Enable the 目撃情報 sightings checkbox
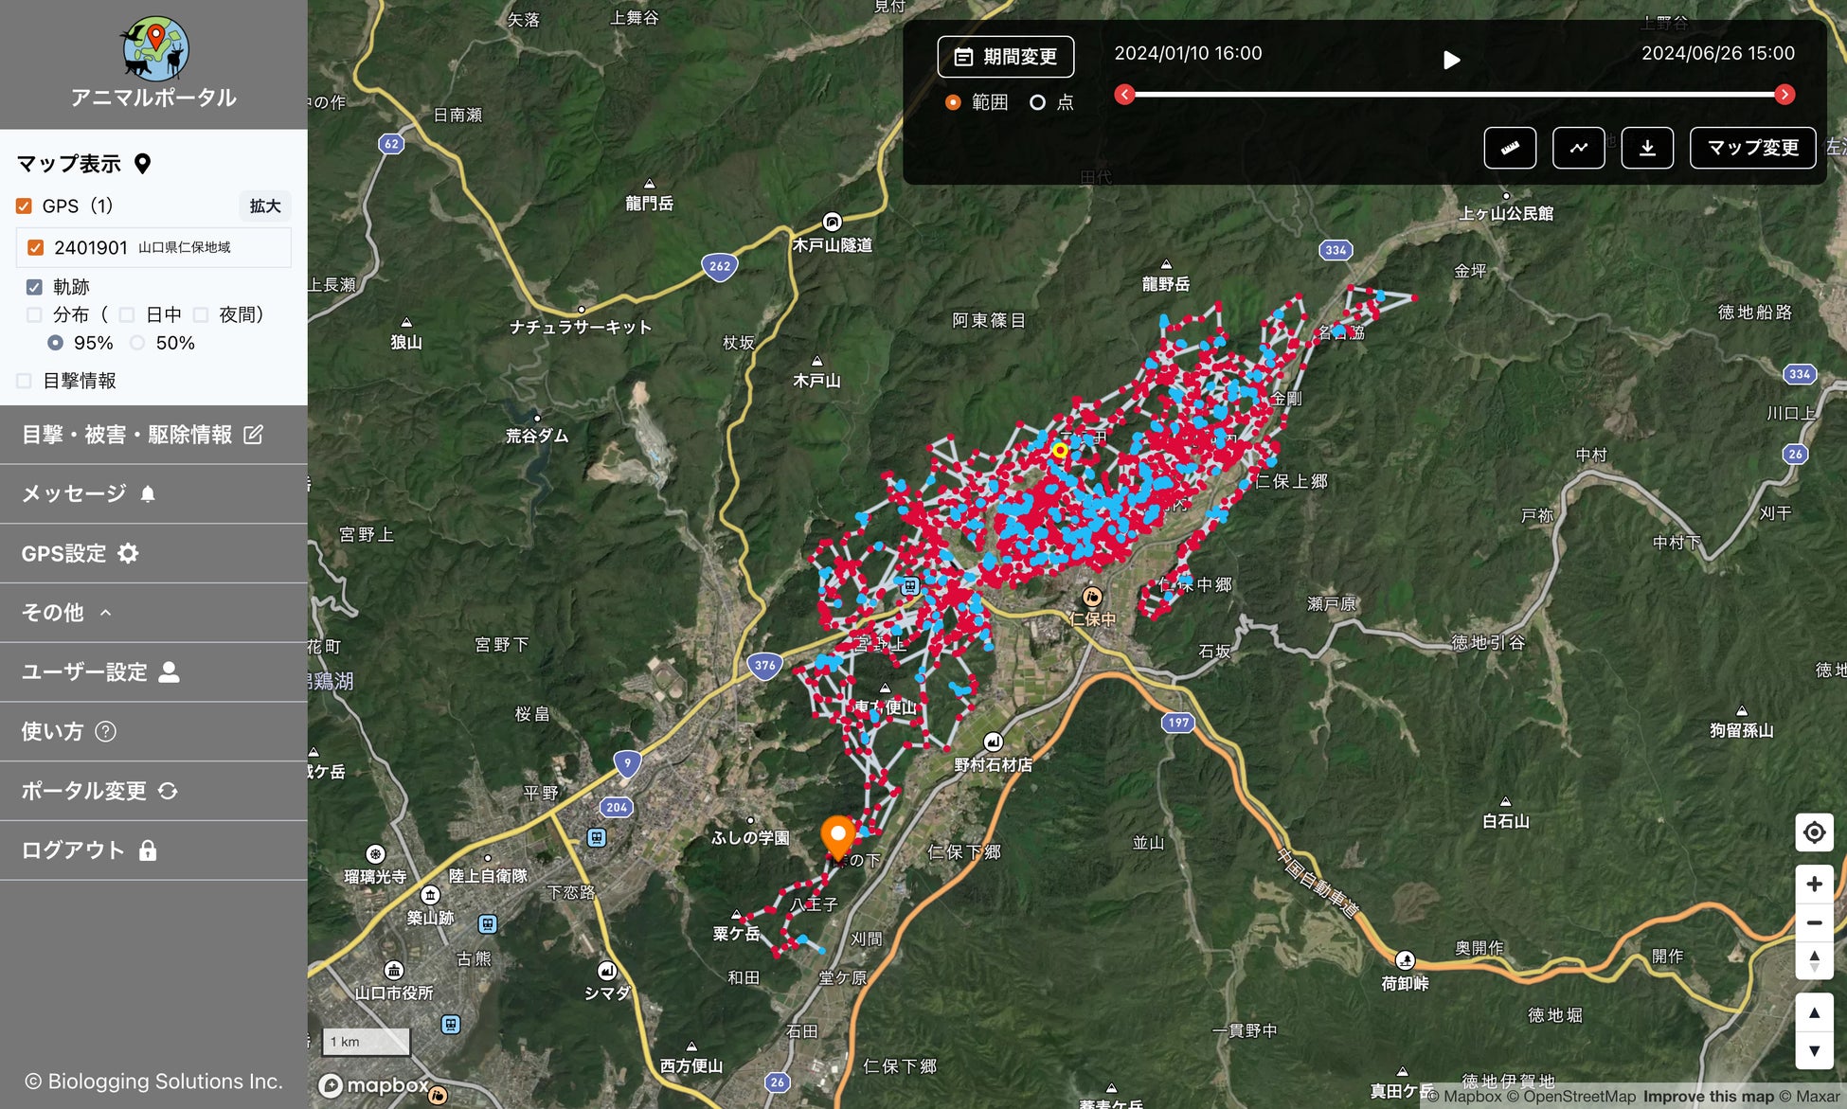This screenshot has height=1109, width=1847. [x=25, y=381]
